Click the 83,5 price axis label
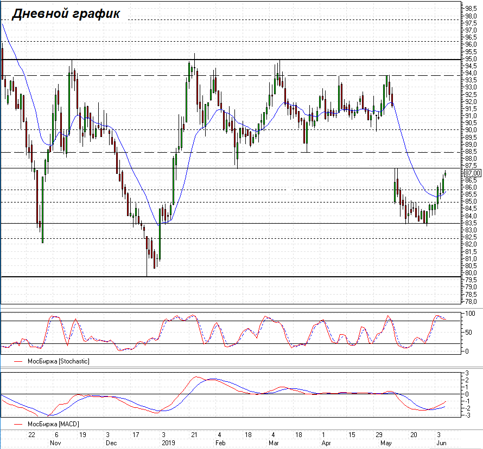Viewport: 483px width, 449px height. click(x=471, y=223)
